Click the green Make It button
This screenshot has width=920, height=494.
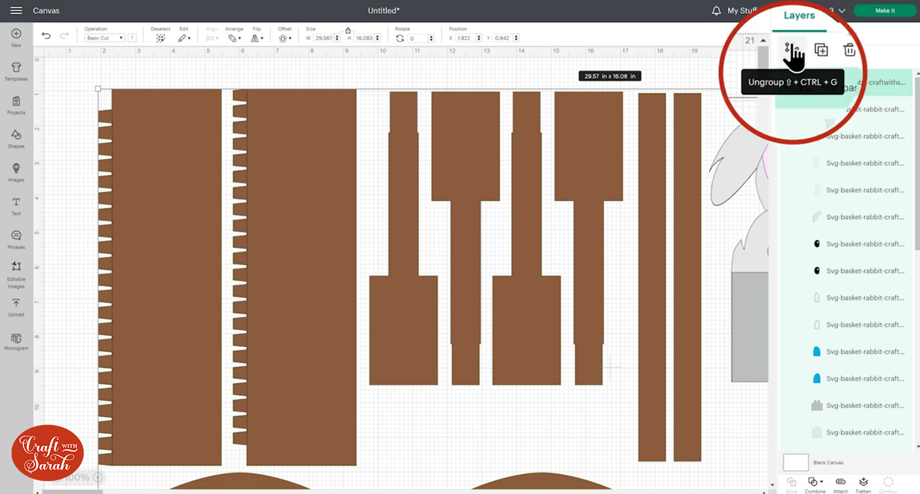885,10
